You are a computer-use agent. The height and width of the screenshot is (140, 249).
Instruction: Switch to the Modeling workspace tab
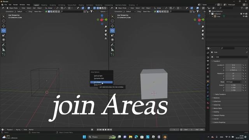click(44, 5)
